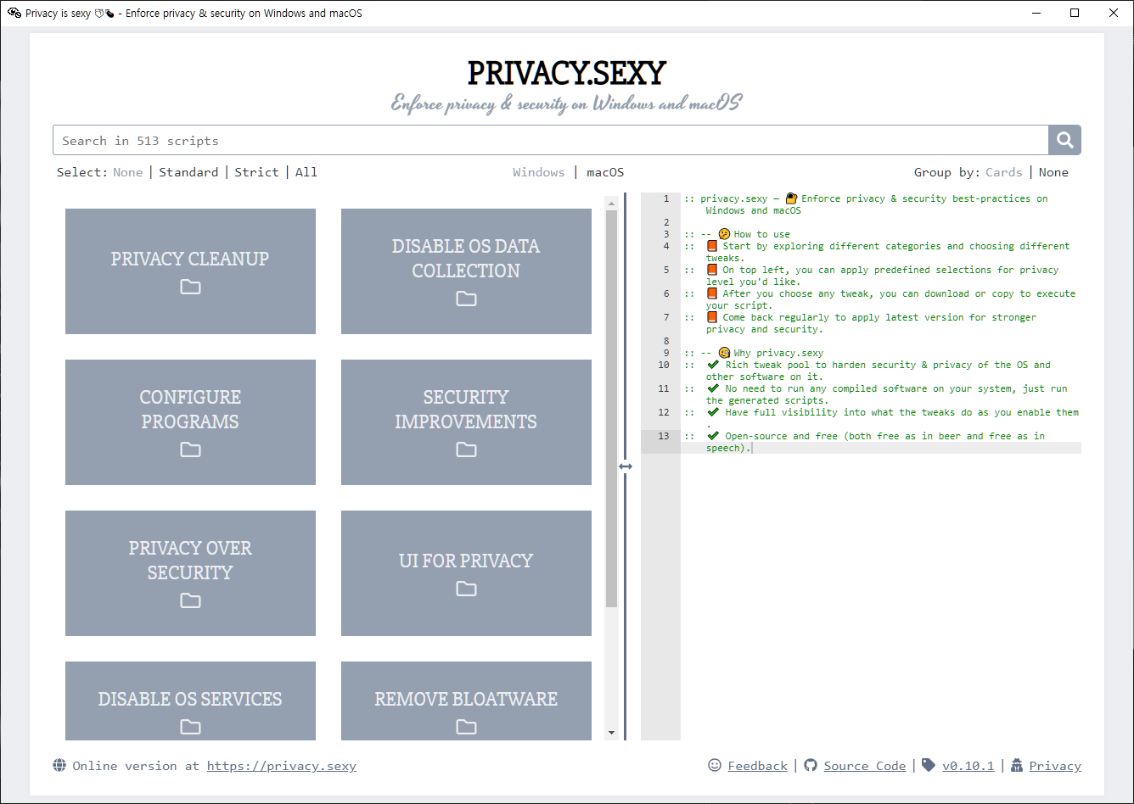Minimize the Privacy is sexy window

point(1036,13)
